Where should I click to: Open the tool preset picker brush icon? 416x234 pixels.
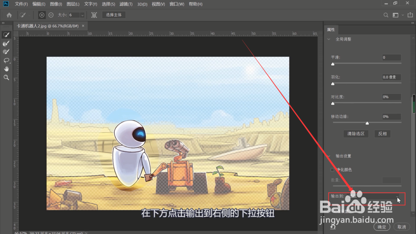tap(23, 15)
